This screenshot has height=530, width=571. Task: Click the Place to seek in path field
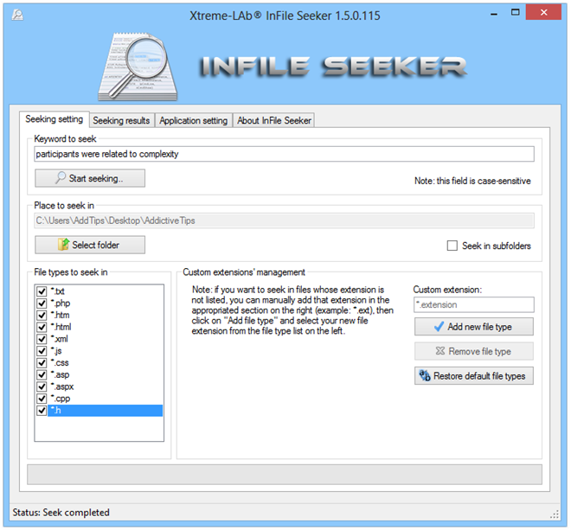pos(284,220)
